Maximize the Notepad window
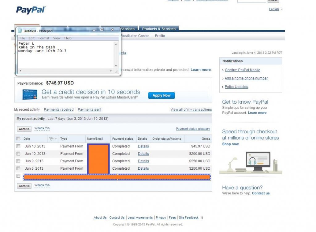The image size is (316, 232). point(102,30)
